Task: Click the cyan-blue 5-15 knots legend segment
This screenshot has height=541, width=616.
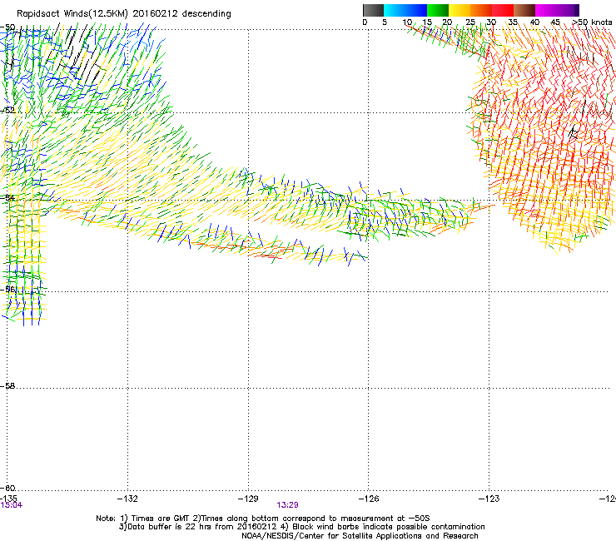Action: click(x=405, y=10)
